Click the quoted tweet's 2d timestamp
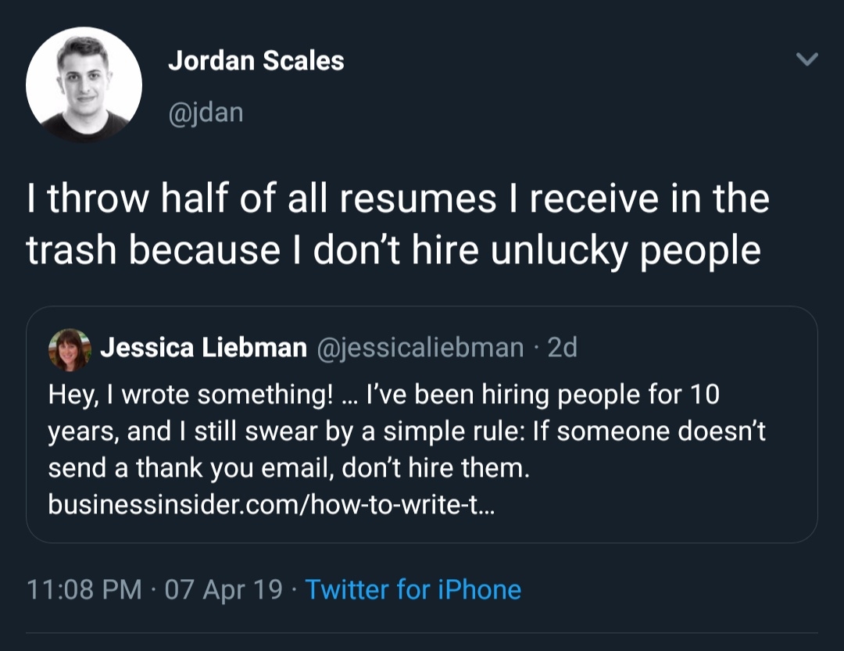This screenshot has height=651, width=844. tap(563, 348)
